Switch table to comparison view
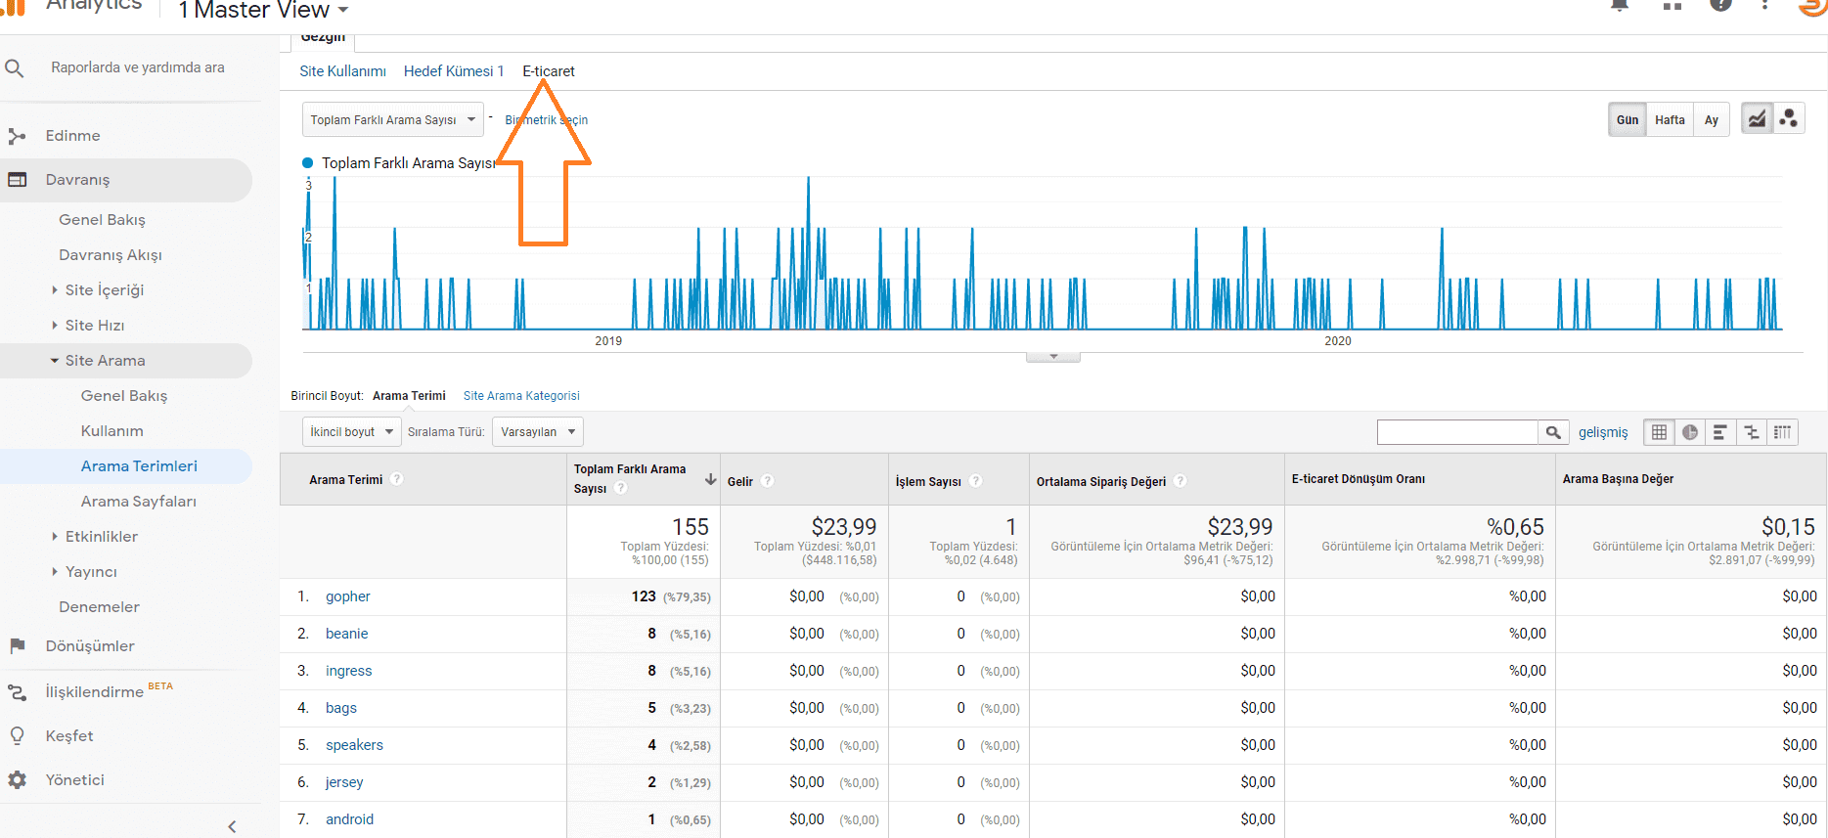Viewport: 1828px width, 838px height. (x=1751, y=432)
